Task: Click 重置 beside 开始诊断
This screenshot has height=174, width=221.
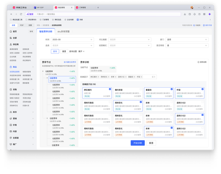Action: pyautogui.click(x=151, y=143)
